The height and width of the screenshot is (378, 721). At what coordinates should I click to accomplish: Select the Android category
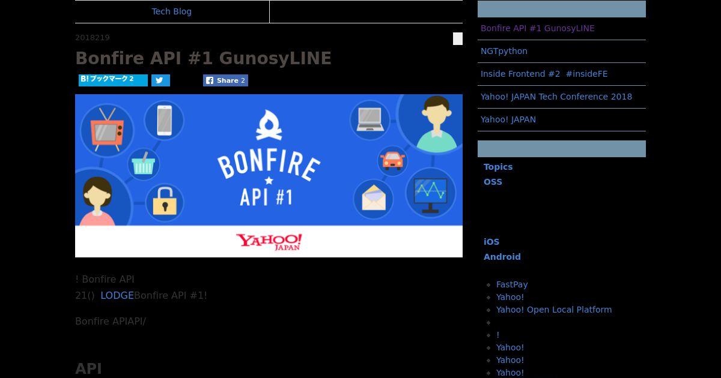(502, 257)
